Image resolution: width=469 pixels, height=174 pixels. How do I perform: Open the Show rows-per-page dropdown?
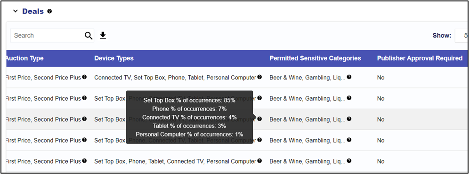point(461,36)
